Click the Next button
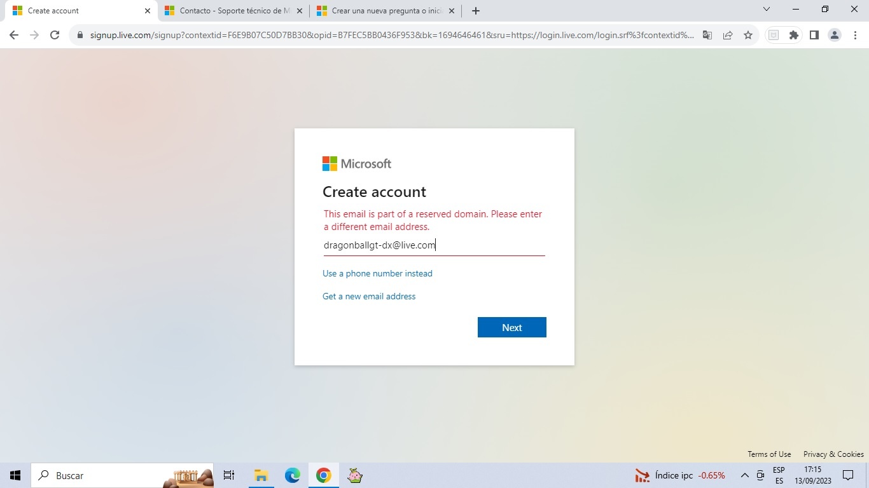This screenshot has width=869, height=488. point(511,327)
